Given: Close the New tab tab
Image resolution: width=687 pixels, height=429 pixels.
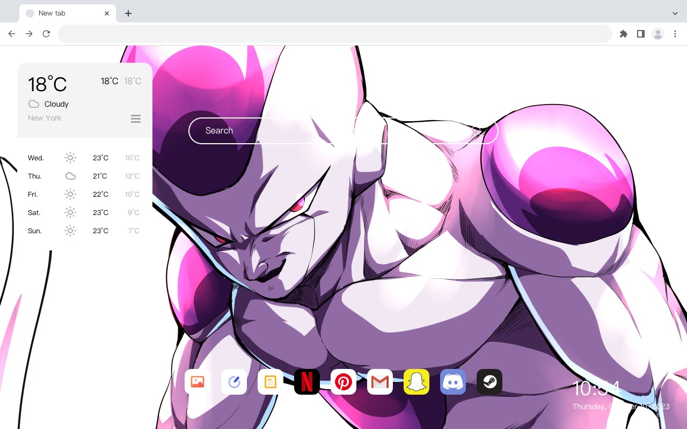Looking at the screenshot, I should coord(107,13).
